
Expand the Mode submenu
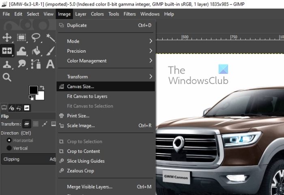pyautogui.click(x=106, y=41)
